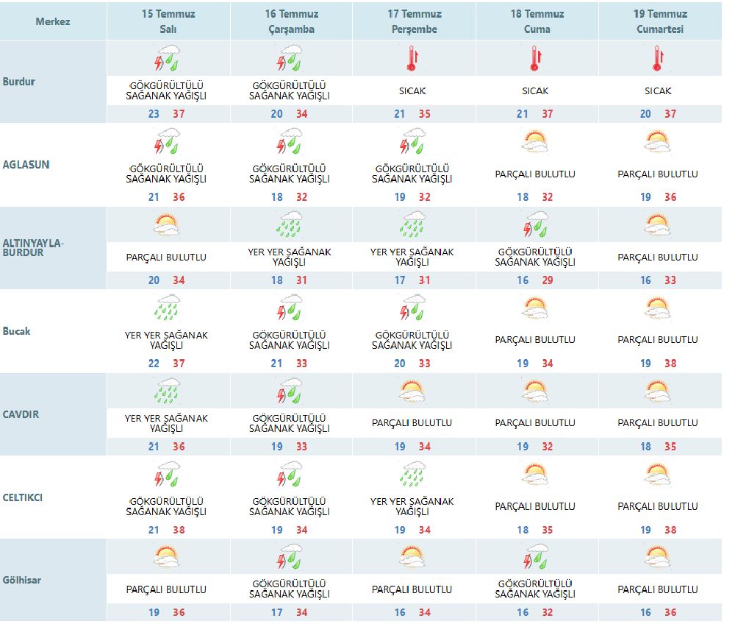
Task: Click Burdur thermometer icon for 19 Temmuz
Action: pos(659,57)
